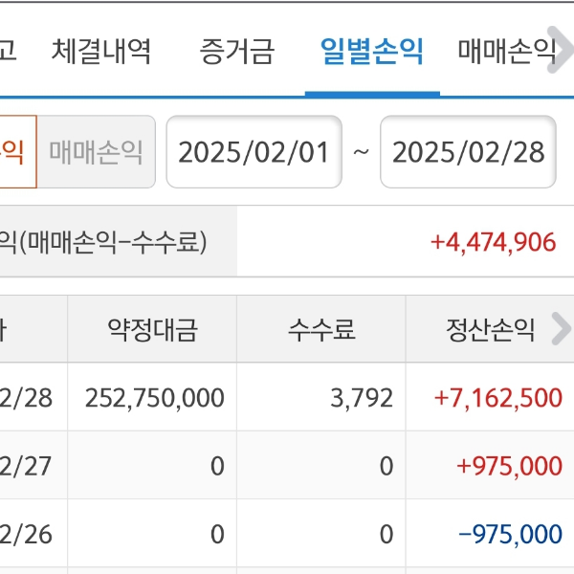Tap the total profit value +4,474,906

tap(493, 242)
